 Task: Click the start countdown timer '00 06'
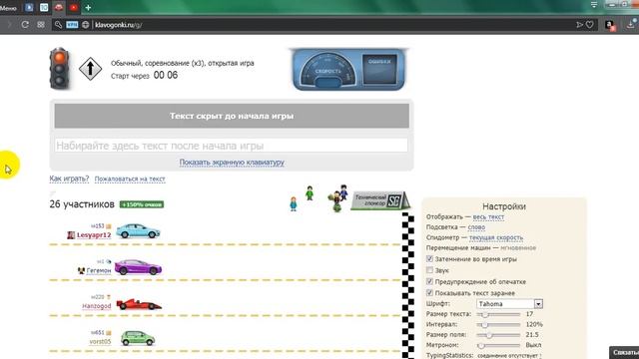(x=166, y=76)
